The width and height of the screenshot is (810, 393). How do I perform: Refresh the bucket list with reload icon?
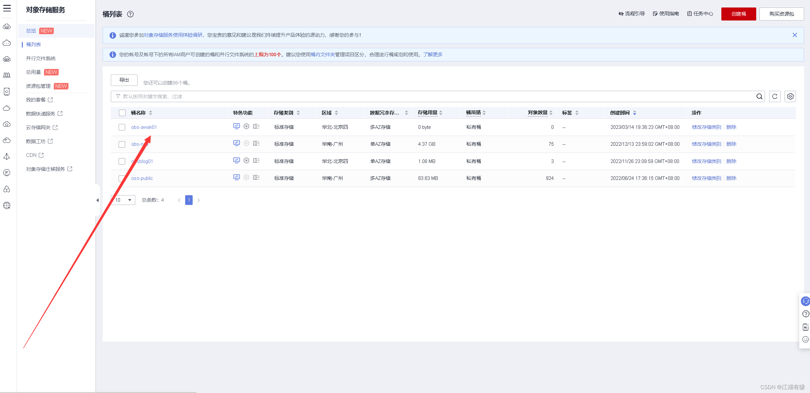775,96
